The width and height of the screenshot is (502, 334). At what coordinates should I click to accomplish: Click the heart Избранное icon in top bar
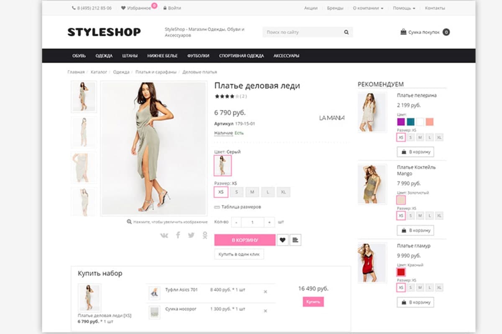coord(123,8)
